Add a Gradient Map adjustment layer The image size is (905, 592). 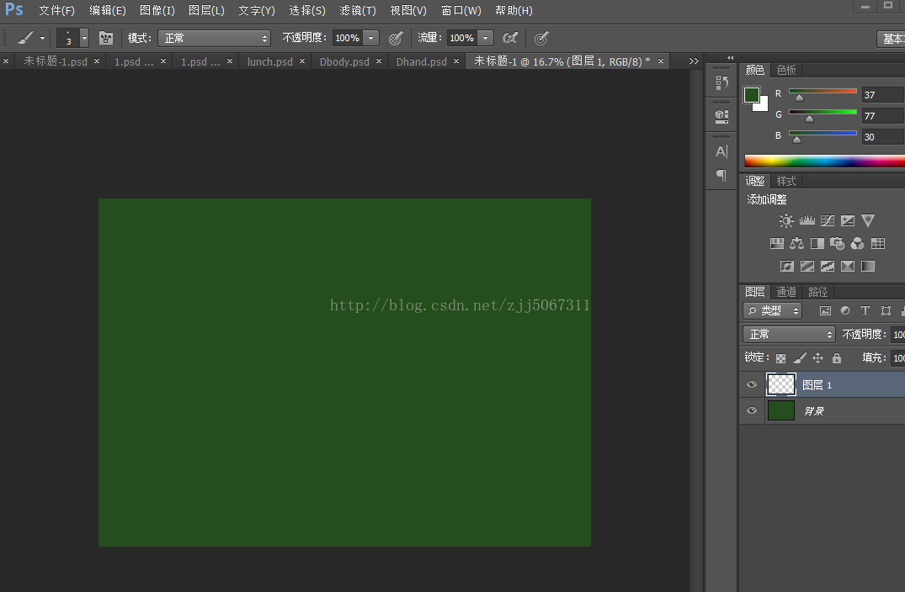[867, 267]
